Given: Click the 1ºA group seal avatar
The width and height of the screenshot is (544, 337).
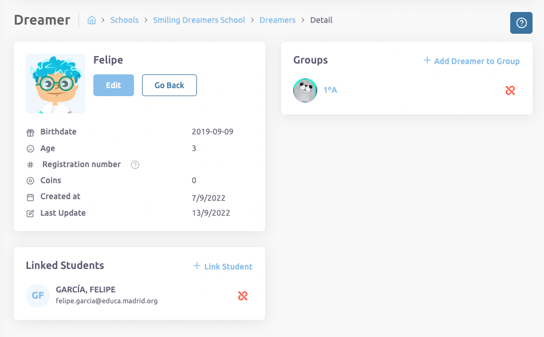Looking at the screenshot, I should coord(305,90).
